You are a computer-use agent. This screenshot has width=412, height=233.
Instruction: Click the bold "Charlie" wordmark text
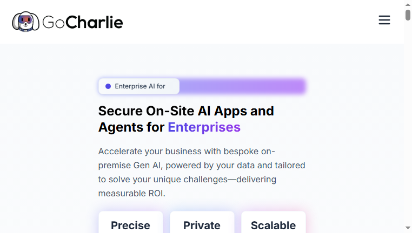(x=94, y=22)
